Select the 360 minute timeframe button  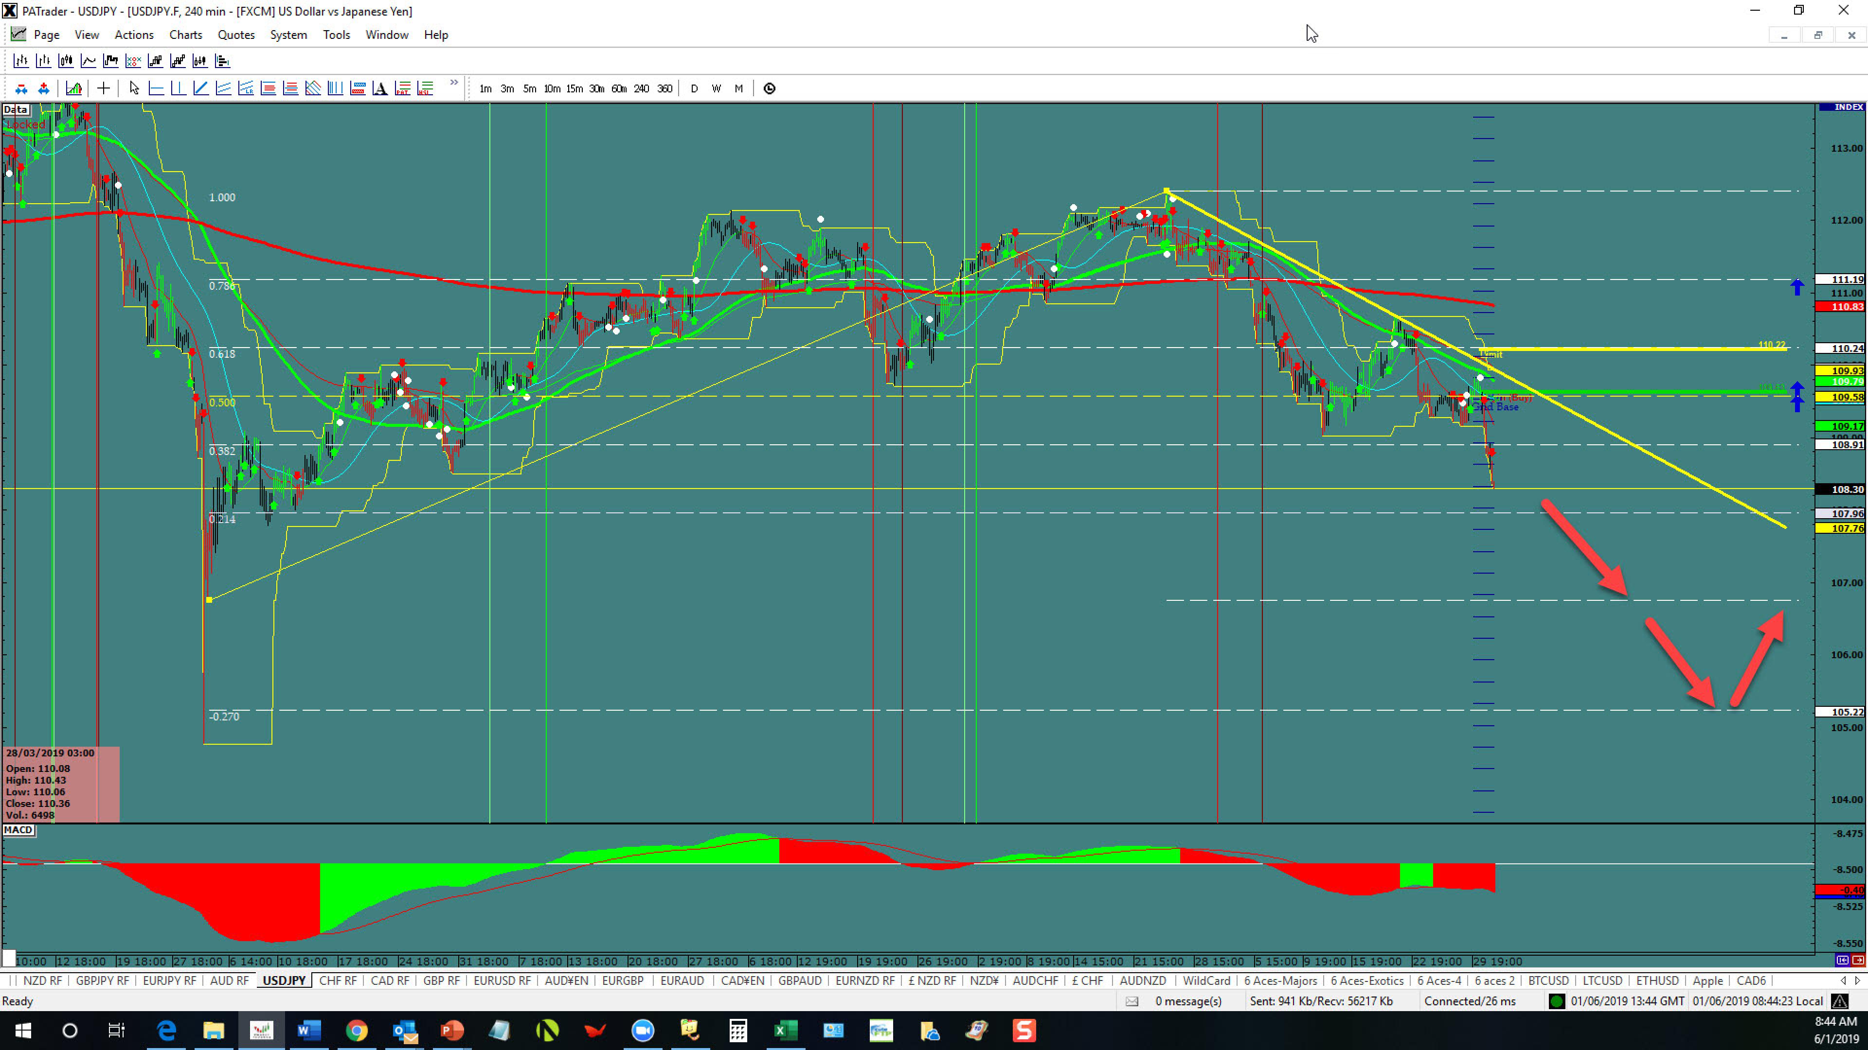664,88
